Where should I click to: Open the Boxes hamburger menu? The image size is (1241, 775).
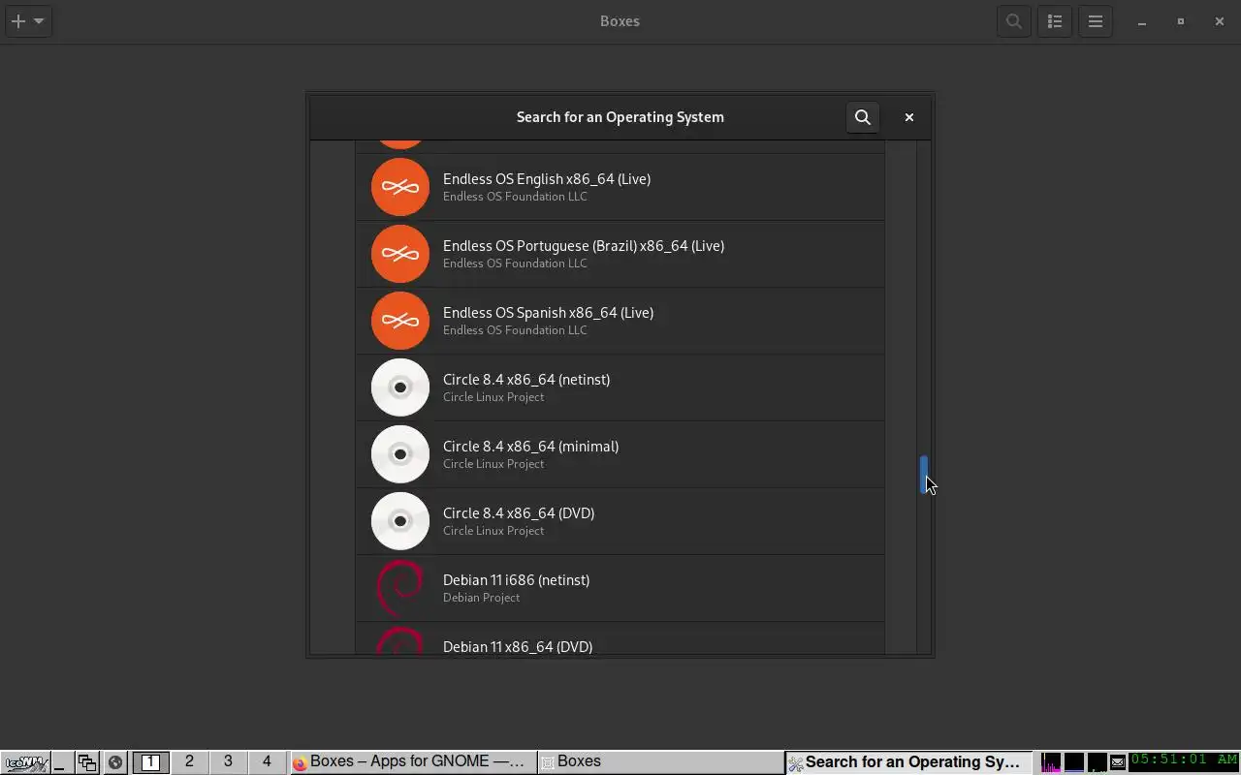[1096, 21]
